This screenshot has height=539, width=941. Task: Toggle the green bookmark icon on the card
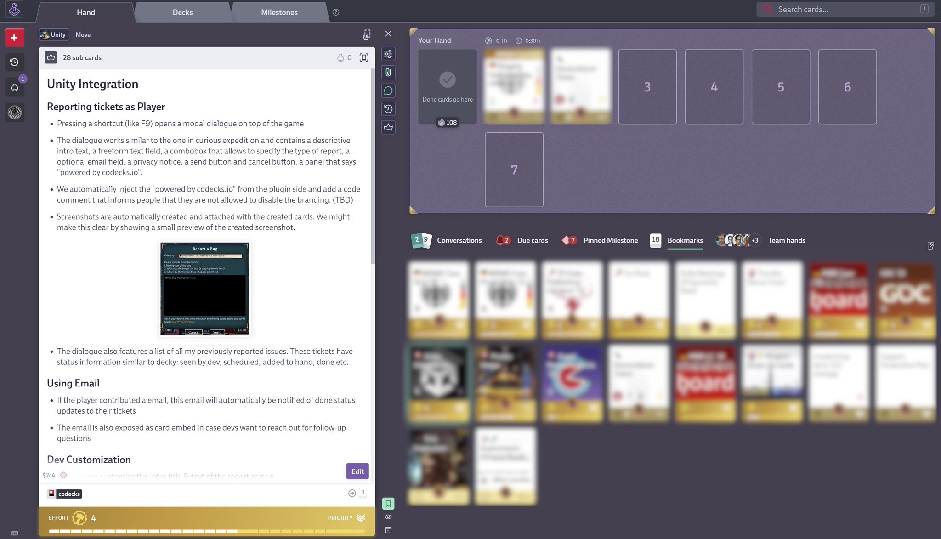(388, 503)
